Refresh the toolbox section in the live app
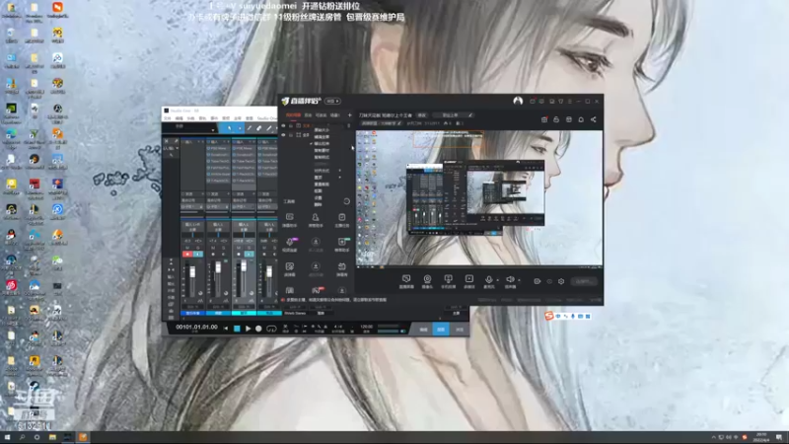Image resolution: width=789 pixels, height=444 pixels. [x=347, y=201]
